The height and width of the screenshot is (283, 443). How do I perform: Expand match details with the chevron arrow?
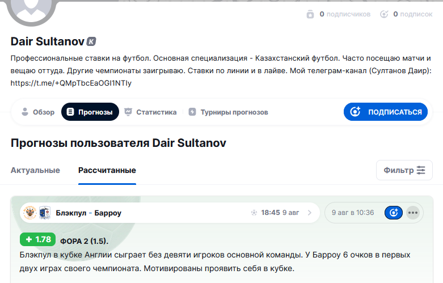click(x=310, y=213)
